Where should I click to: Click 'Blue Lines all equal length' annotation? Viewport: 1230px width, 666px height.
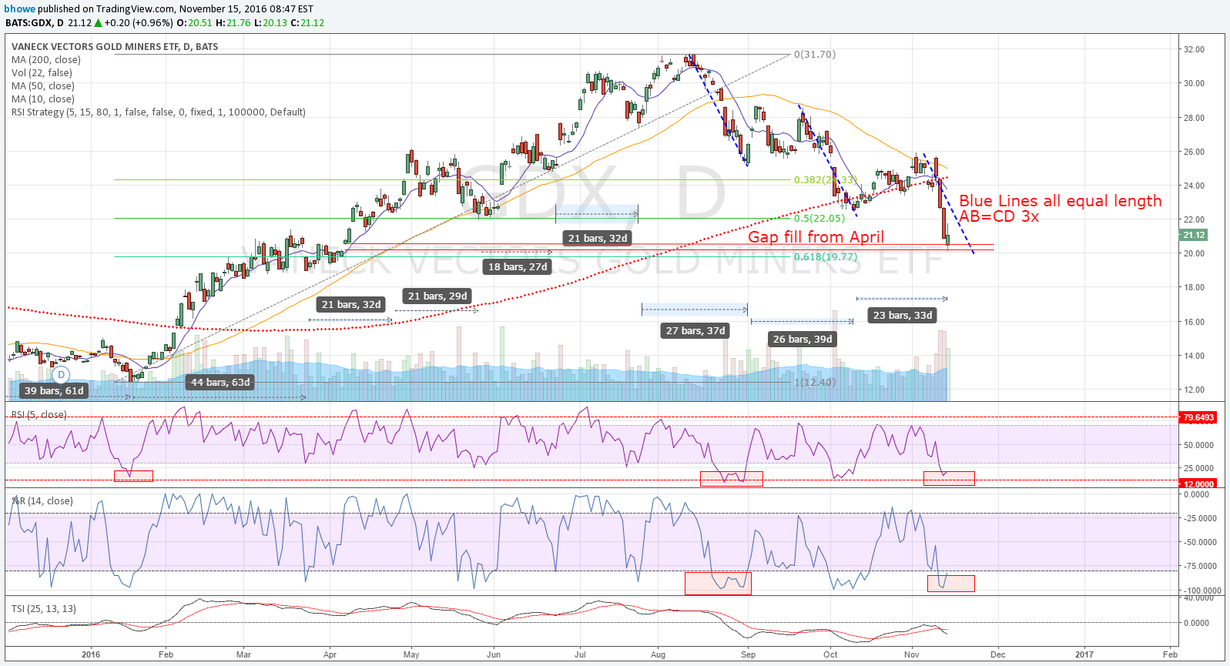[1061, 201]
